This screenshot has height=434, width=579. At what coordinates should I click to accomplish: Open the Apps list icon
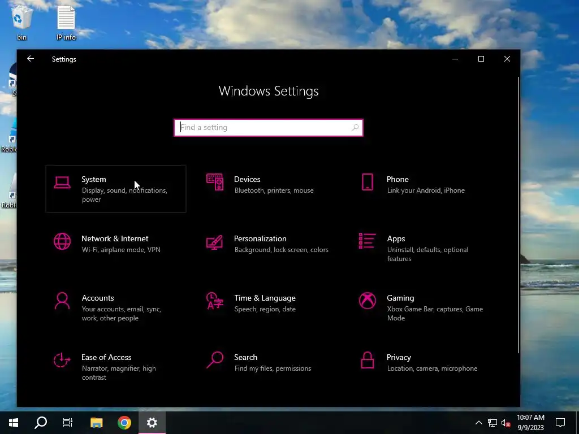click(368, 241)
